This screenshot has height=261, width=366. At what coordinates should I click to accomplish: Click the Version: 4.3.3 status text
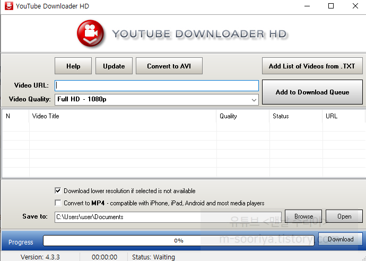[40, 257]
